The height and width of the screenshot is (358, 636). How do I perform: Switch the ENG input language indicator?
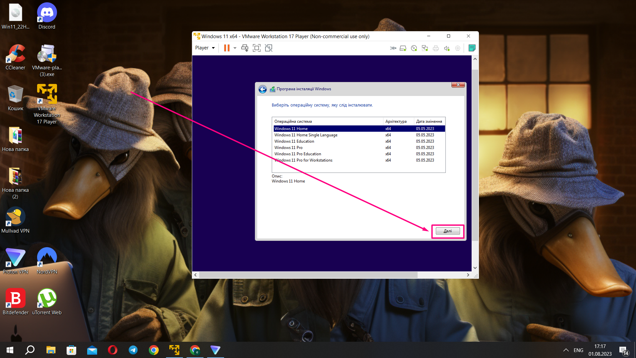click(x=578, y=350)
